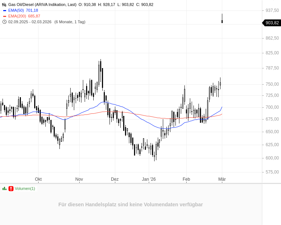Select the Volumen(1) indicator label
This screenshot has width=281, height=225.
tap(25, 189)
